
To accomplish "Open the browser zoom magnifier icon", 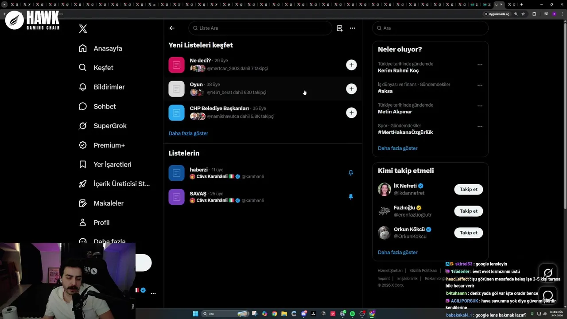I will [516, 14].
